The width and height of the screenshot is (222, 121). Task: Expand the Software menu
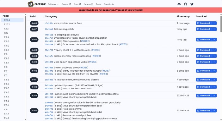(53, 4)
